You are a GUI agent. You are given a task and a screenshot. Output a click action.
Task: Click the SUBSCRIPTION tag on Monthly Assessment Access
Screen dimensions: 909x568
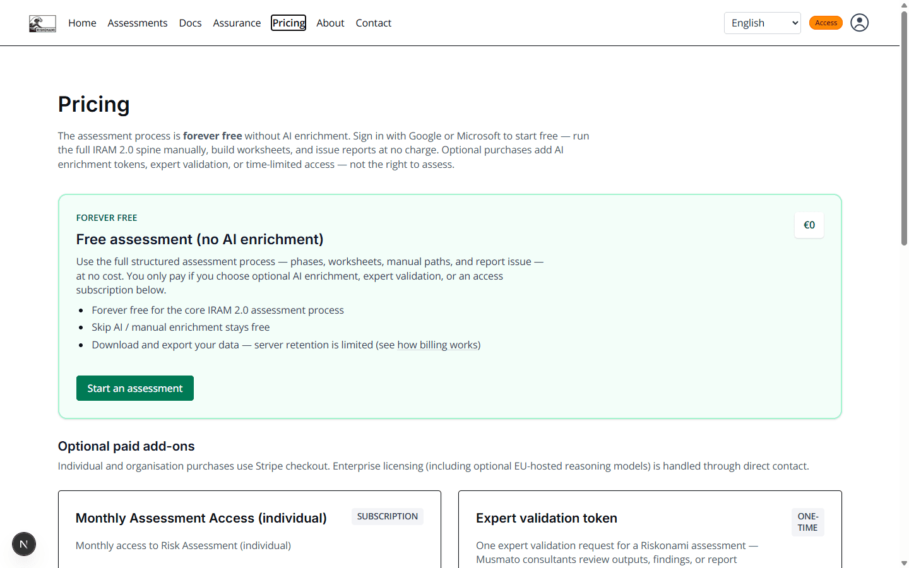coord(388,516)
